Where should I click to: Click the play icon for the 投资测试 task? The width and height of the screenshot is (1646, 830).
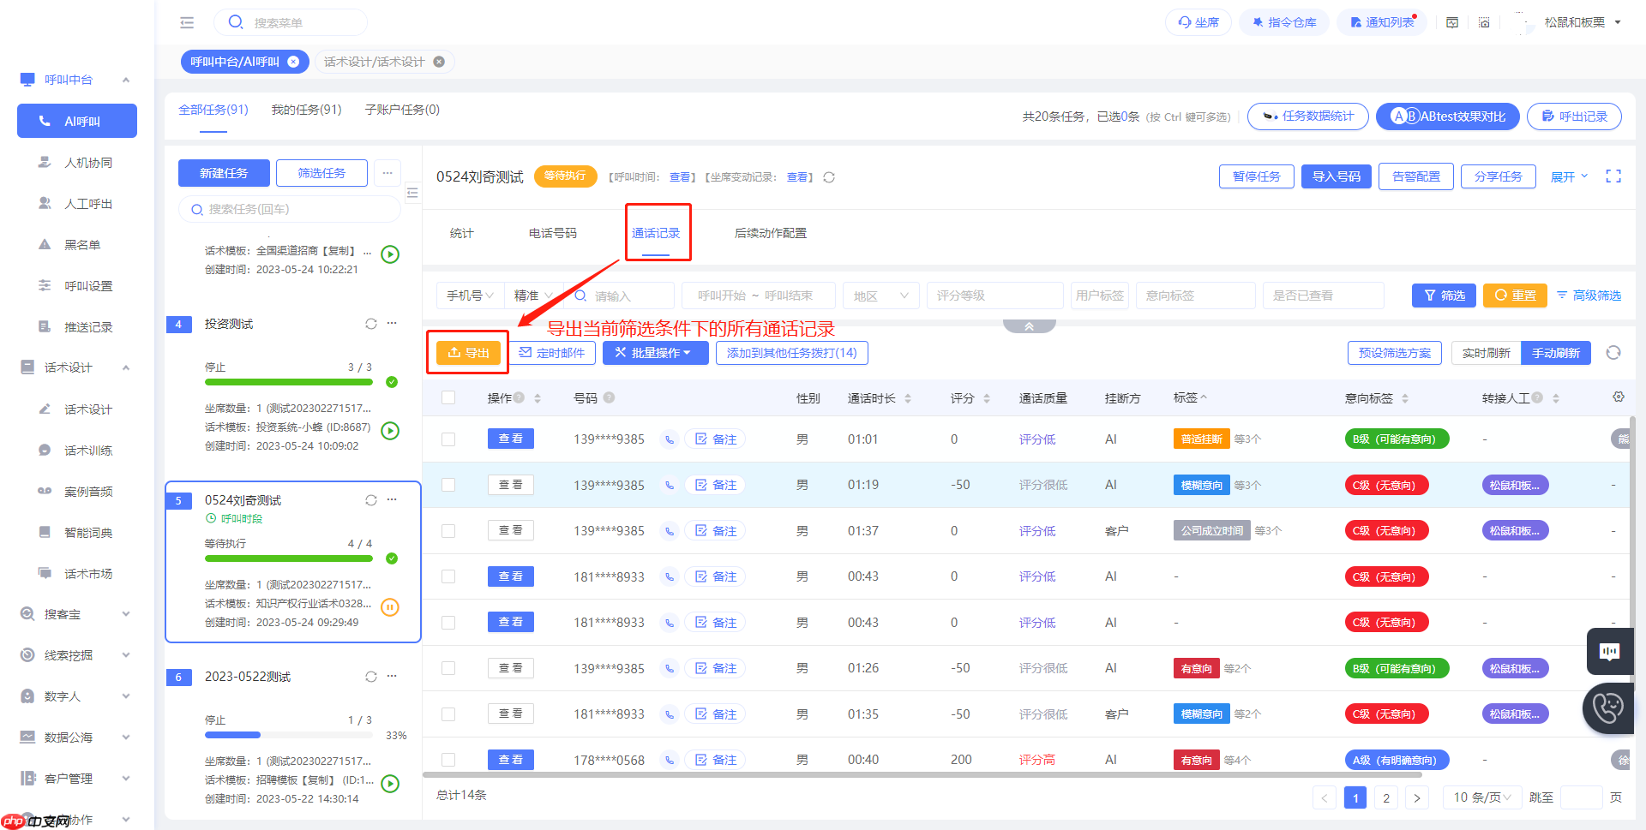[390, 431]
